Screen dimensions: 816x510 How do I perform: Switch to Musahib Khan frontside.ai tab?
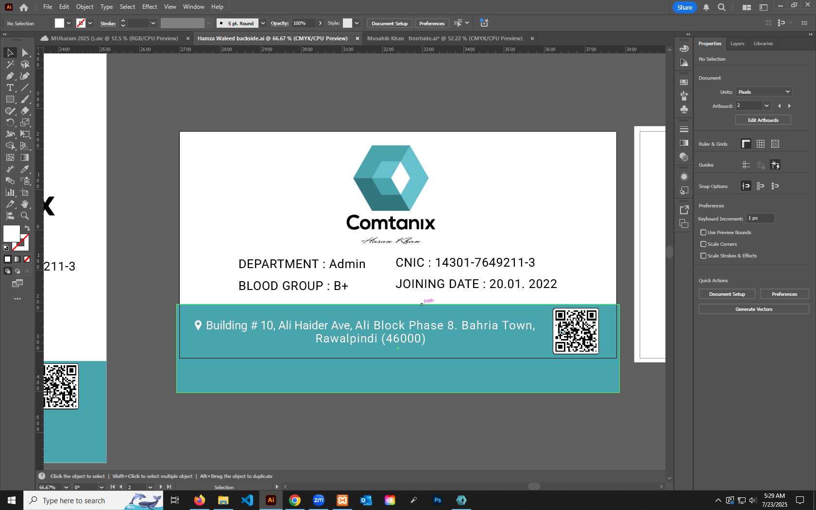point(444,38)
